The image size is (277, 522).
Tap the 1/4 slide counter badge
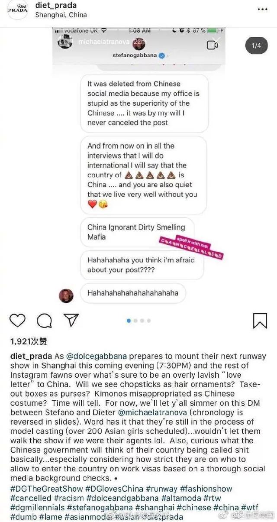256,45
